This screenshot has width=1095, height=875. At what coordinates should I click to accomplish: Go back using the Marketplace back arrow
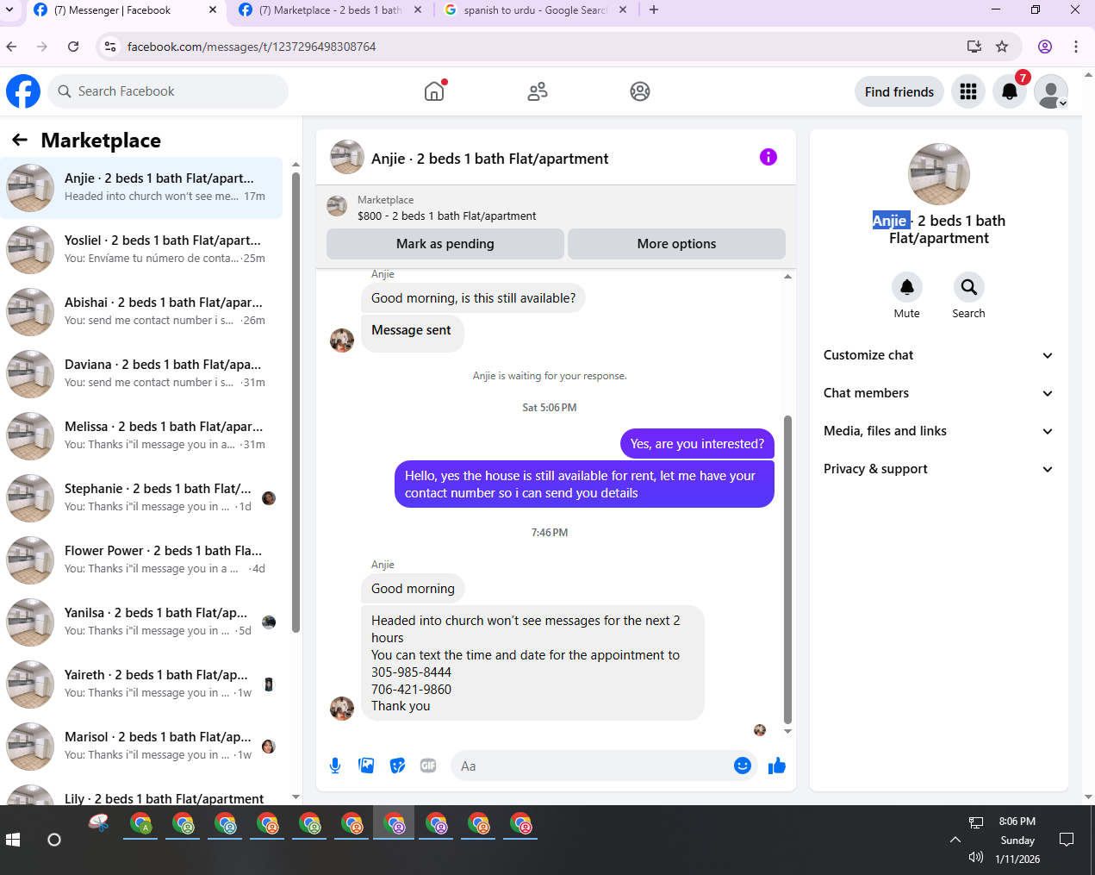click(20, 140)
